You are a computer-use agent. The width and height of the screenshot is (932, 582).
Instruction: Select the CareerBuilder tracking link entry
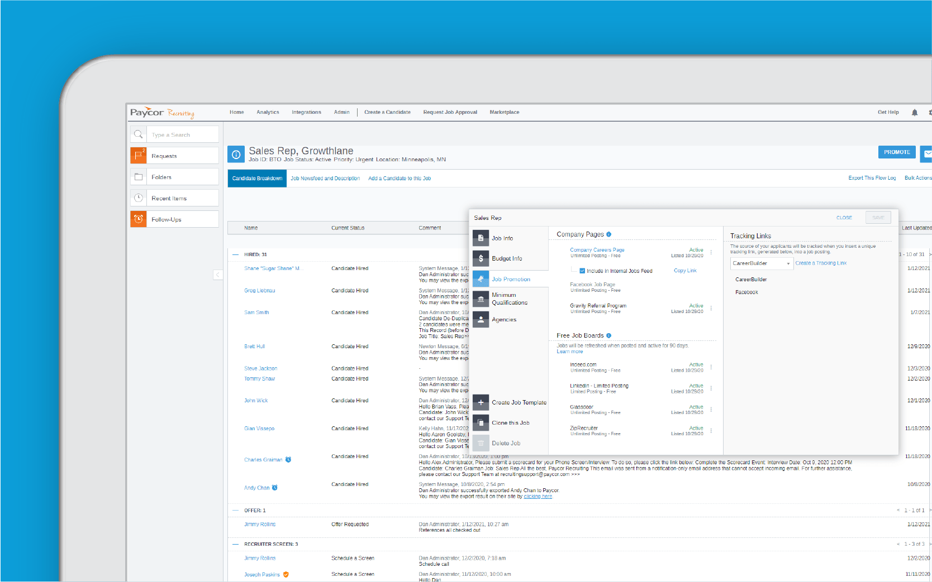[x=750, y=280]
